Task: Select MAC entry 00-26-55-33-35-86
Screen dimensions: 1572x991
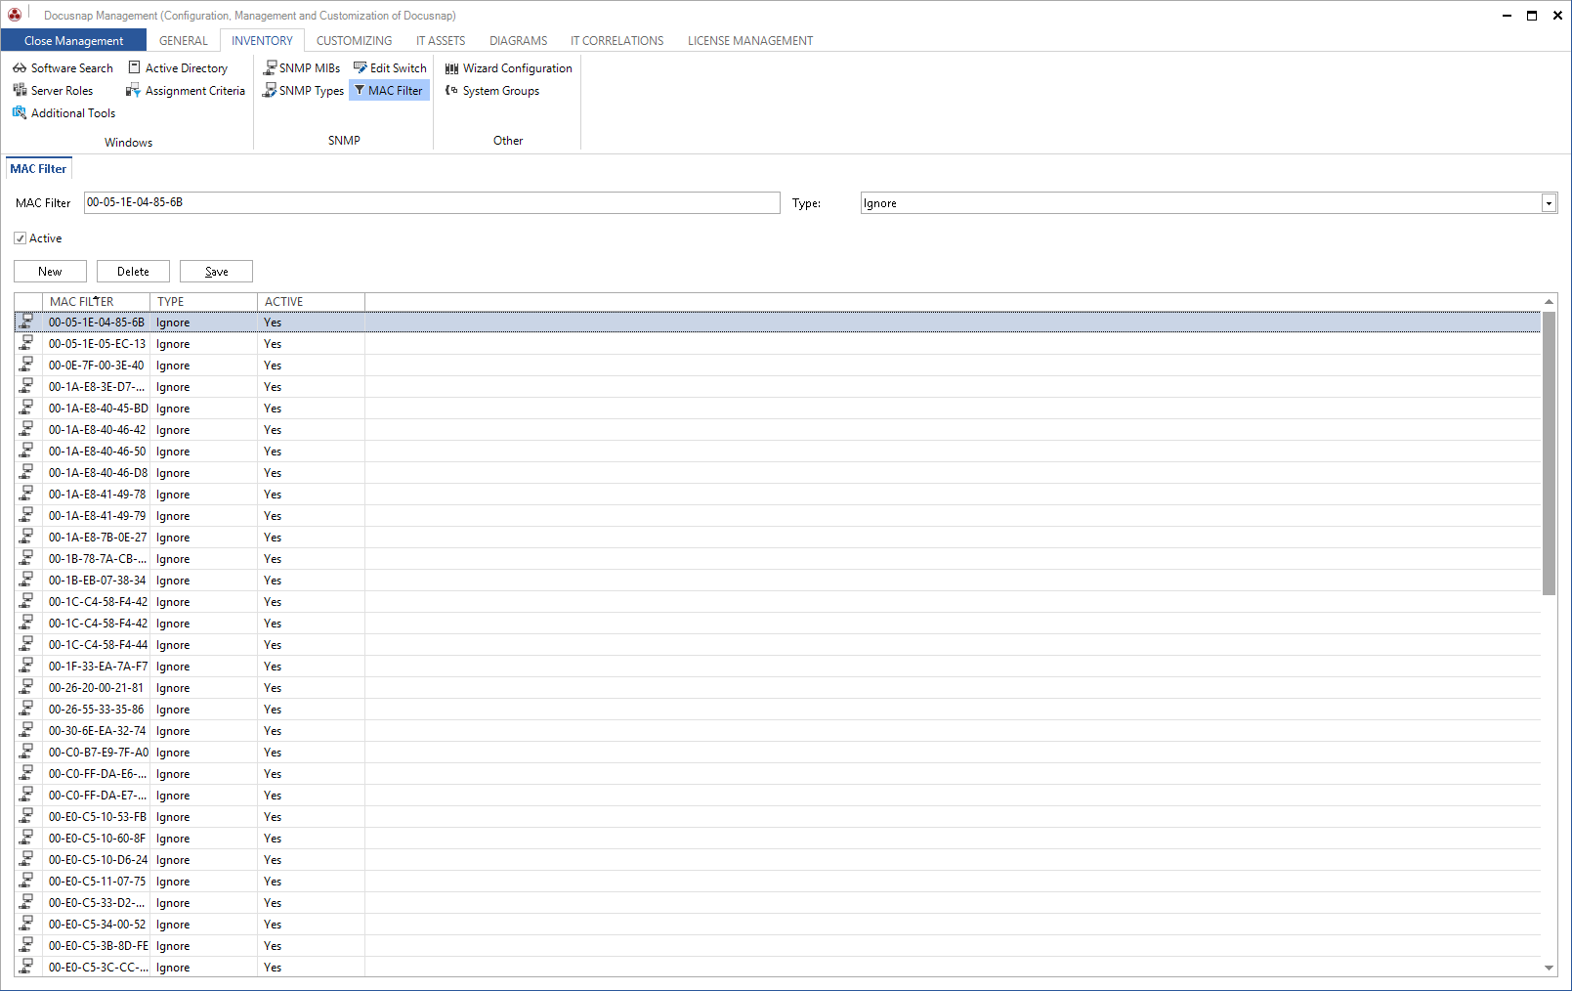Action: click(x=96, y=710)
